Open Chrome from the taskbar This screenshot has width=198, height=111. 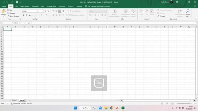click(112, 108)
